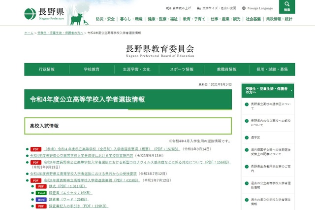Viewport: 315px width, 210px height.
Task: Click the Word icon beside 調査書
Action: (41, 200)
